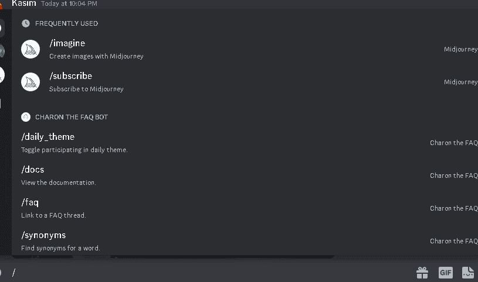This screenshot has width=478, height=282.
Task: Open the sticker picker icon
Action: tap(468, 273)
